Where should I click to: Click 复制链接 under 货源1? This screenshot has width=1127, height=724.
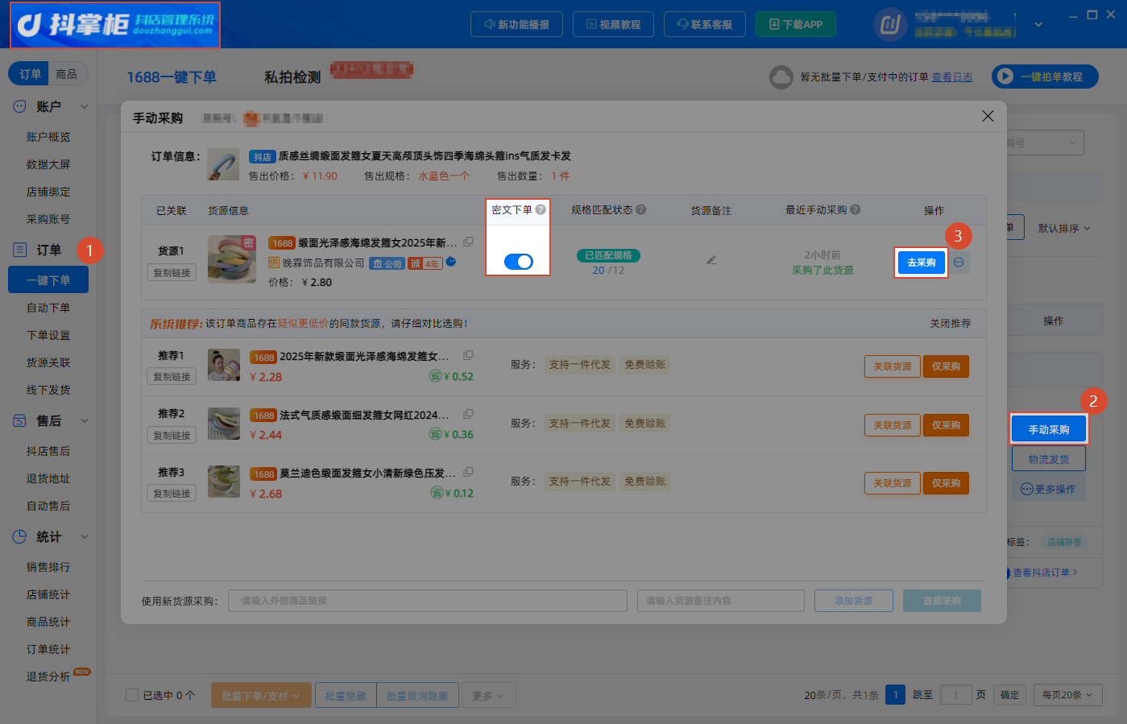[x=172, y=273]
